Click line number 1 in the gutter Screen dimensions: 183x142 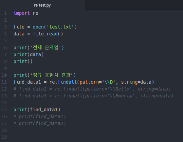pos(5,13)
